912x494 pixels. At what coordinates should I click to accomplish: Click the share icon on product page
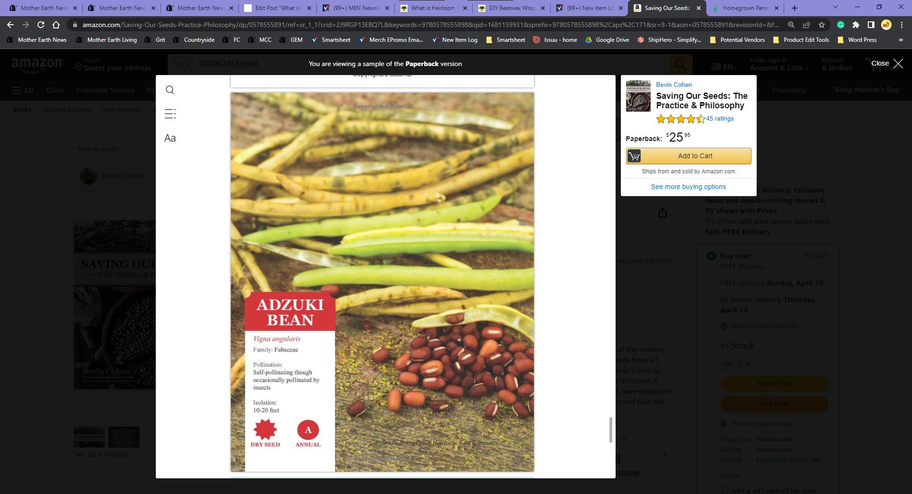[x=662, y=213]
